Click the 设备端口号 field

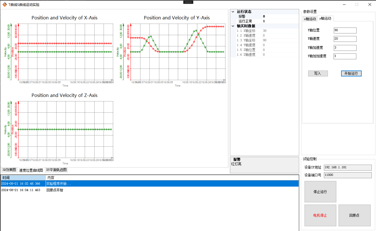click(348, 175)
